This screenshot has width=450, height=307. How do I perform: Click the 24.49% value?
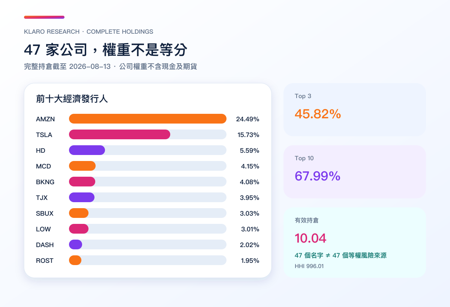pos(247,119)
